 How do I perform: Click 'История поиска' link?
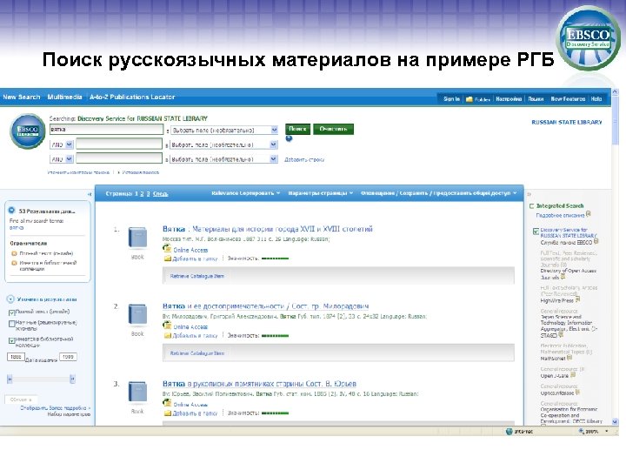point(140,172)
